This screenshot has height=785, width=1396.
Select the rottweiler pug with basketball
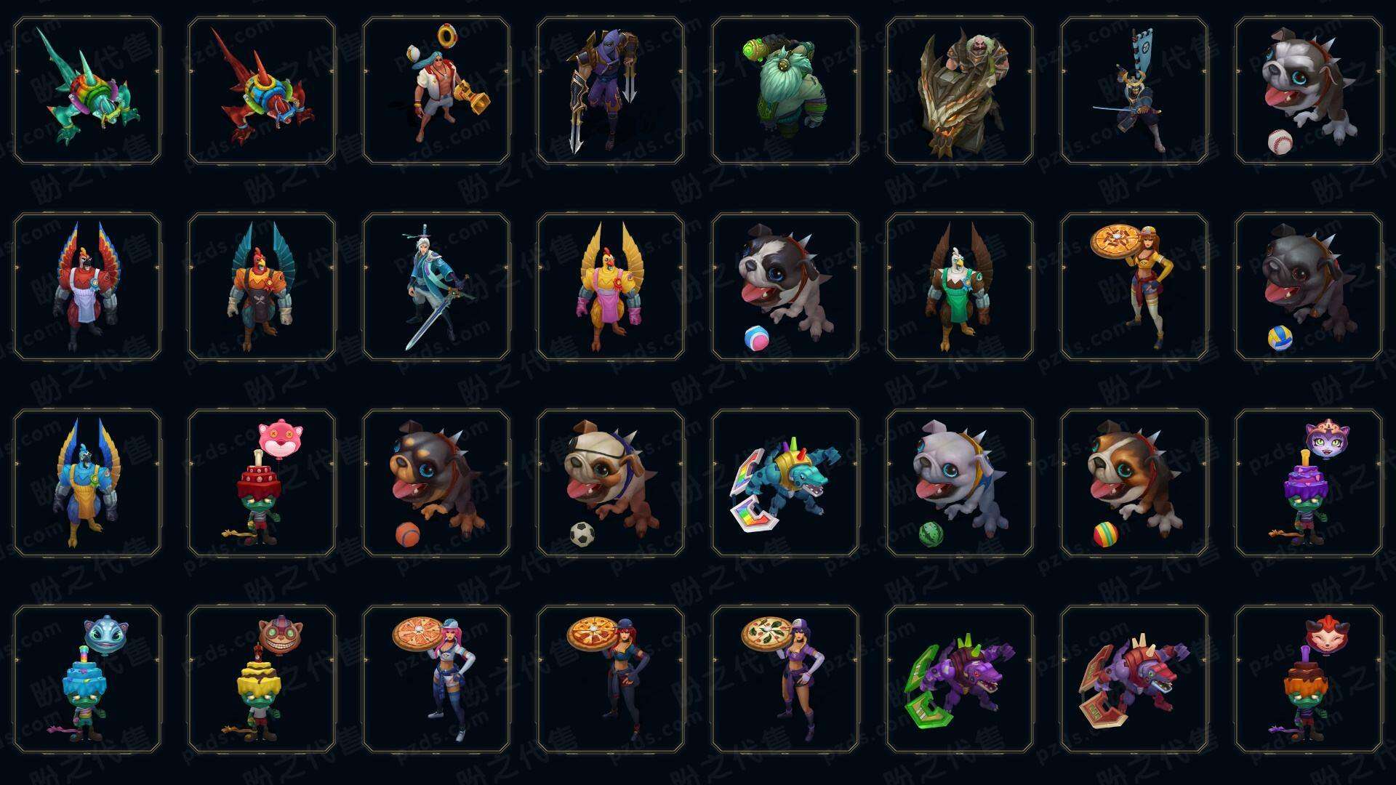click(x=436, y=483)
